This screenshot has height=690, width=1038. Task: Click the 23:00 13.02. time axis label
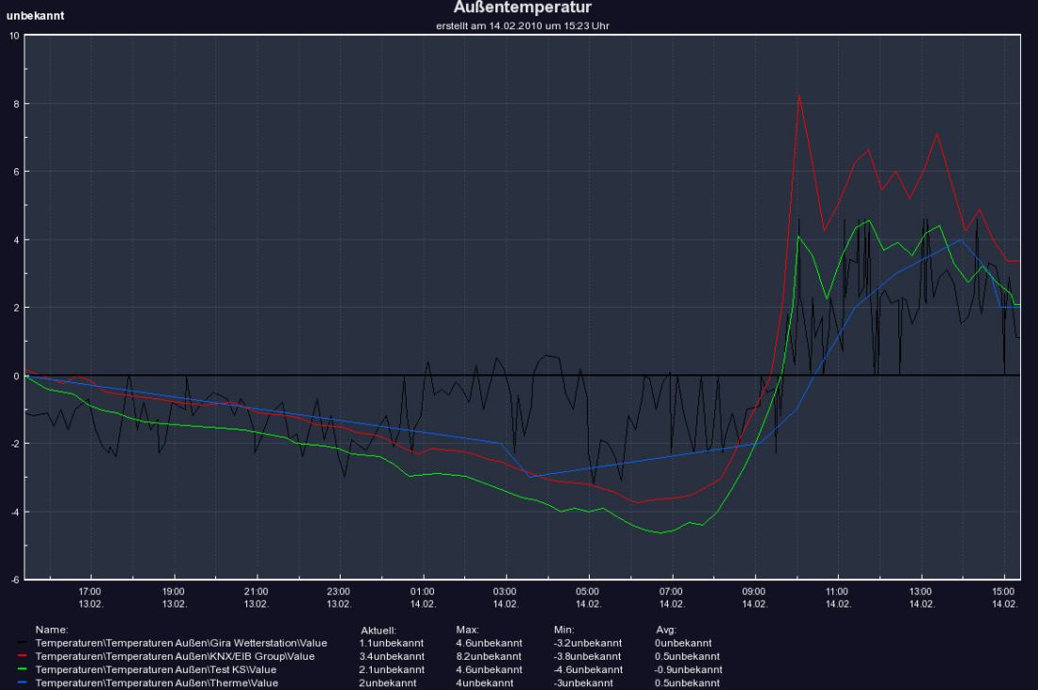click(339, 596)
